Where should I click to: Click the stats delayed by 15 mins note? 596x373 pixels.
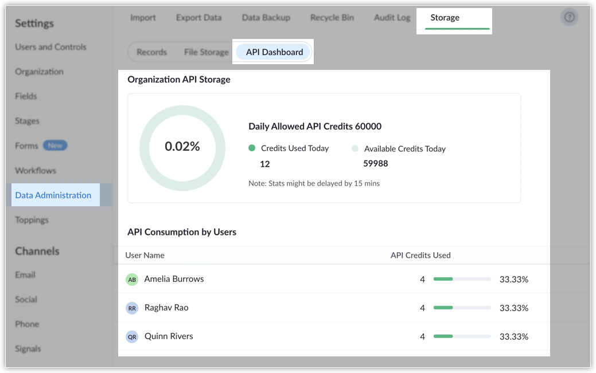coord(314,183)
